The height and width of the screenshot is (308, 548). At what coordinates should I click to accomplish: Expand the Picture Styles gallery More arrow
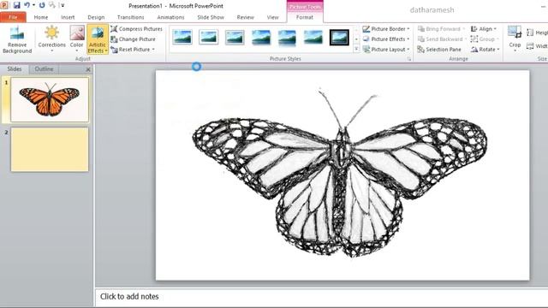pos(356,50)
